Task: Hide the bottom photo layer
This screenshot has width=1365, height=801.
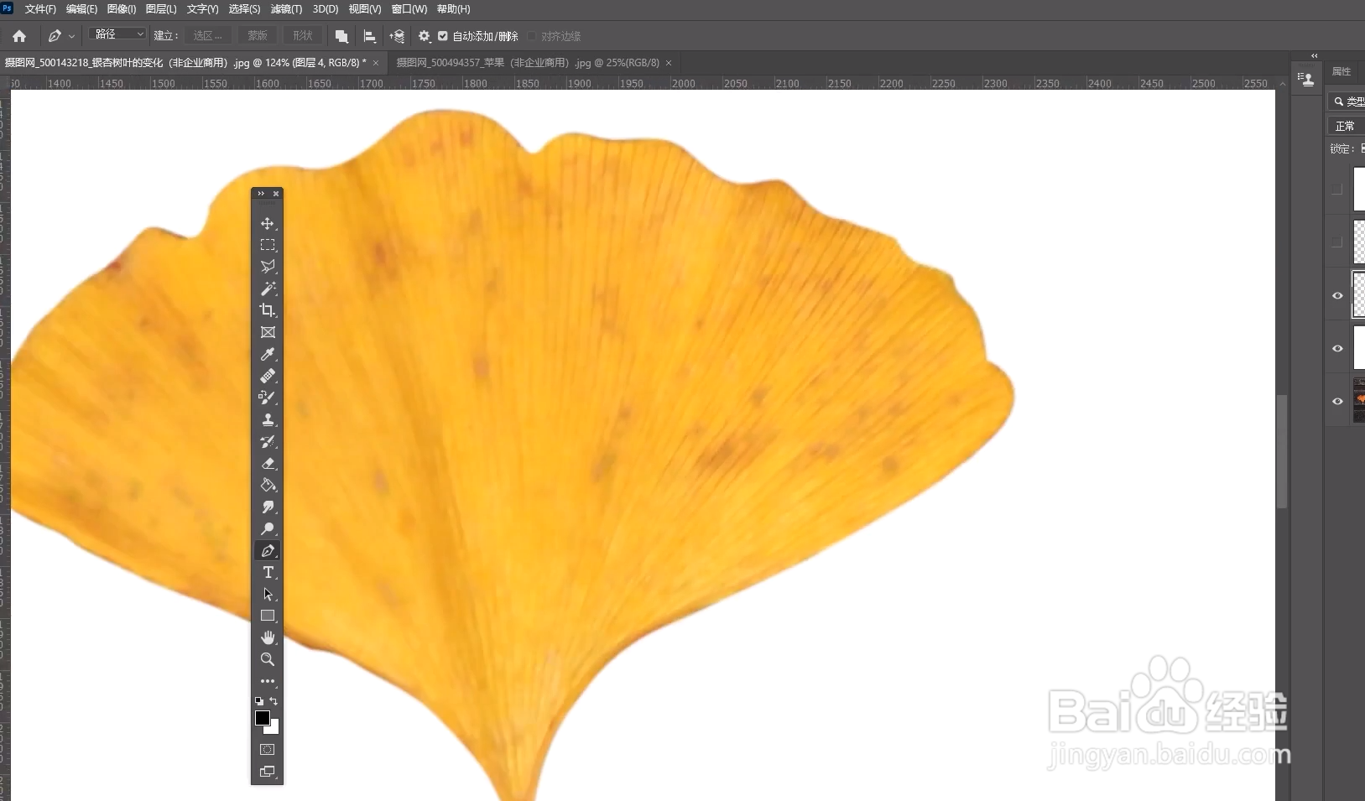Action: tap(1337, 401)
